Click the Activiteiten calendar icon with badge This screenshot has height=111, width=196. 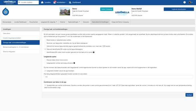pyautogui.click(x=55, y=2)
